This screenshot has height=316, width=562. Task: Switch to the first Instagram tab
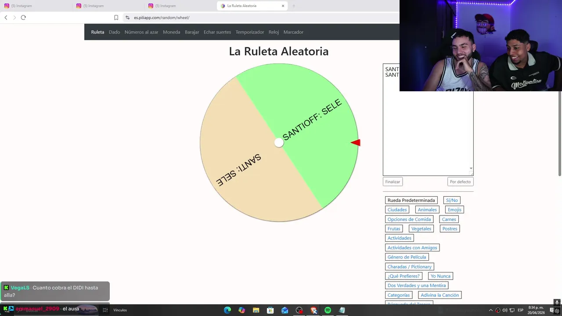pos(36,6)
